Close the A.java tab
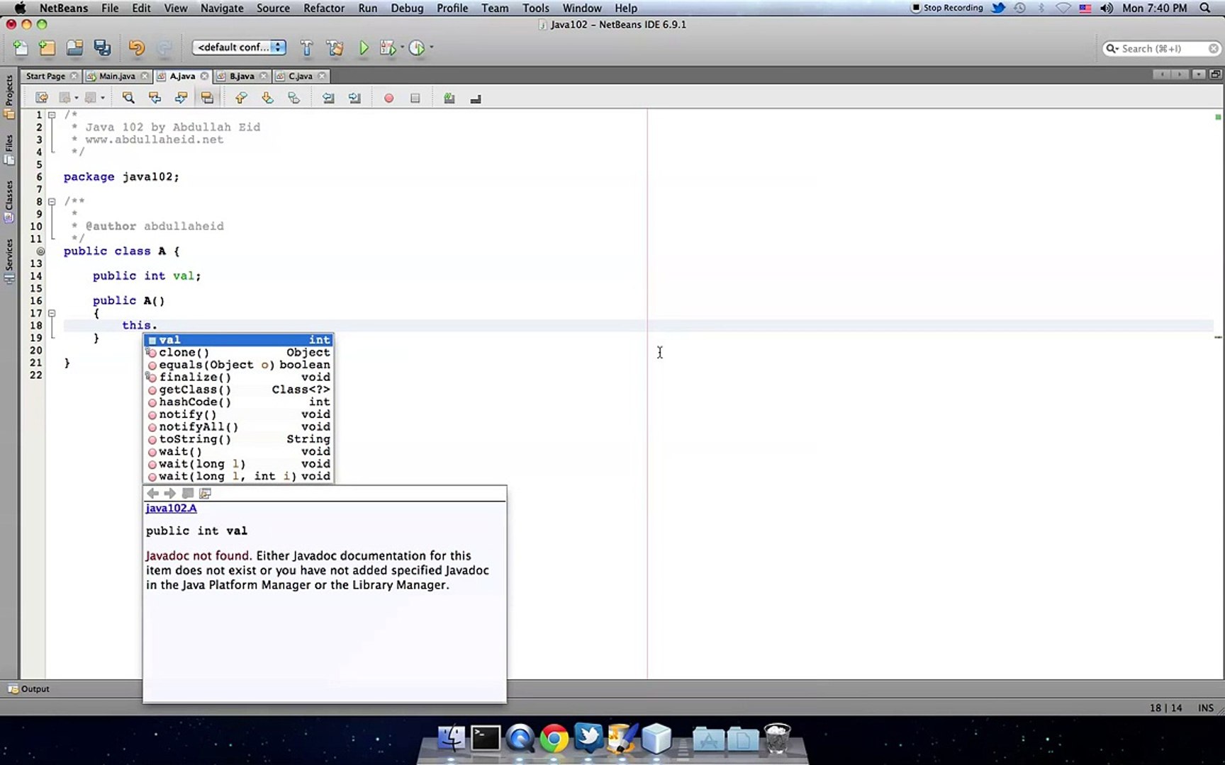Image resolution: width=1225 pixels, height=765 pixels. 205,76
